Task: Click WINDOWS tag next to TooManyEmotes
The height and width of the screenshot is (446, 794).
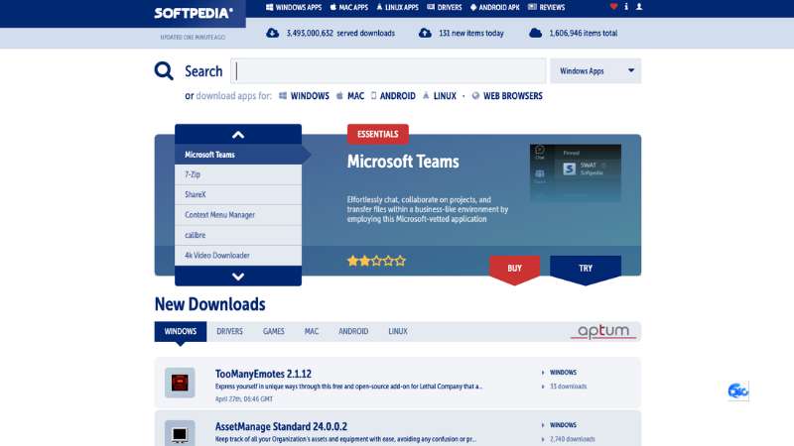Action: pyautogui.click(x=563, y=373)
